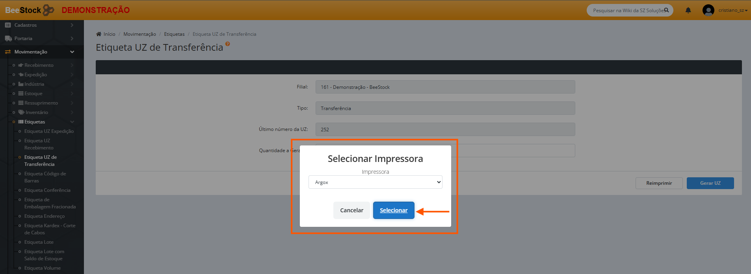The image size is (751, 274).
Task: Expand the Cadastros menu chevron
Action: pos(72,25)
